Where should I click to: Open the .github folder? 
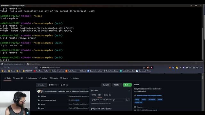click(44, 96)
